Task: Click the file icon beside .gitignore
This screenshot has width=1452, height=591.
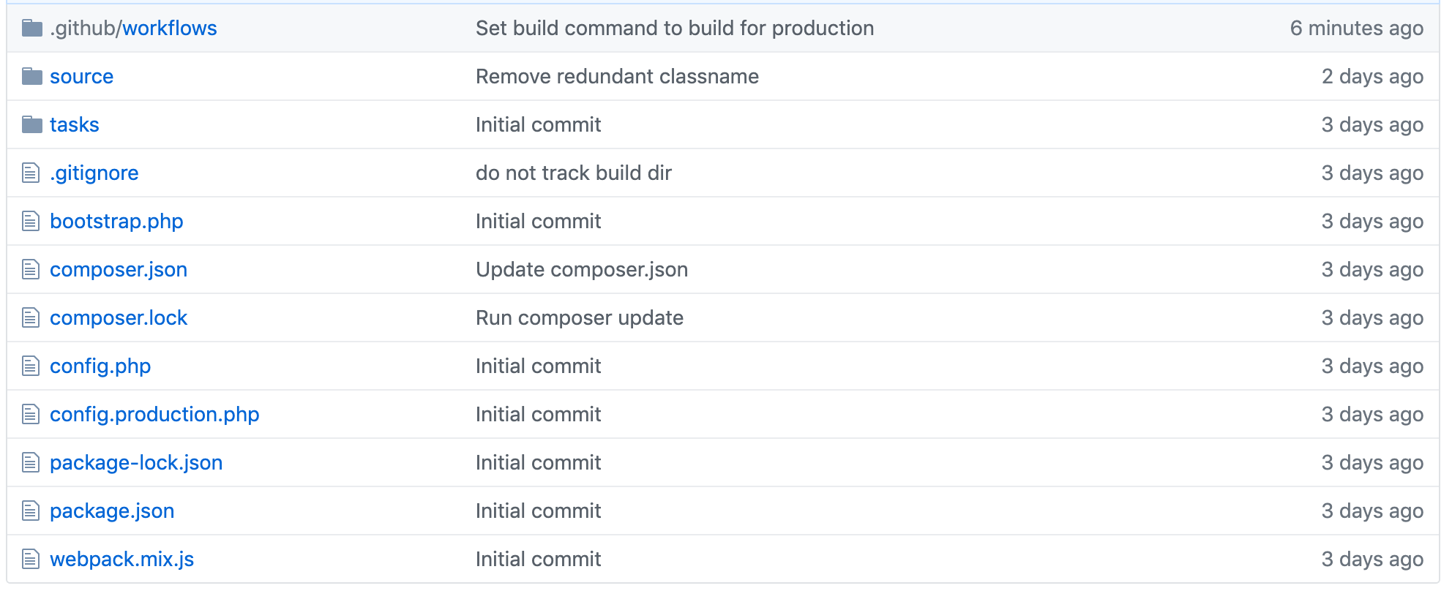Action: click(31, 173)
